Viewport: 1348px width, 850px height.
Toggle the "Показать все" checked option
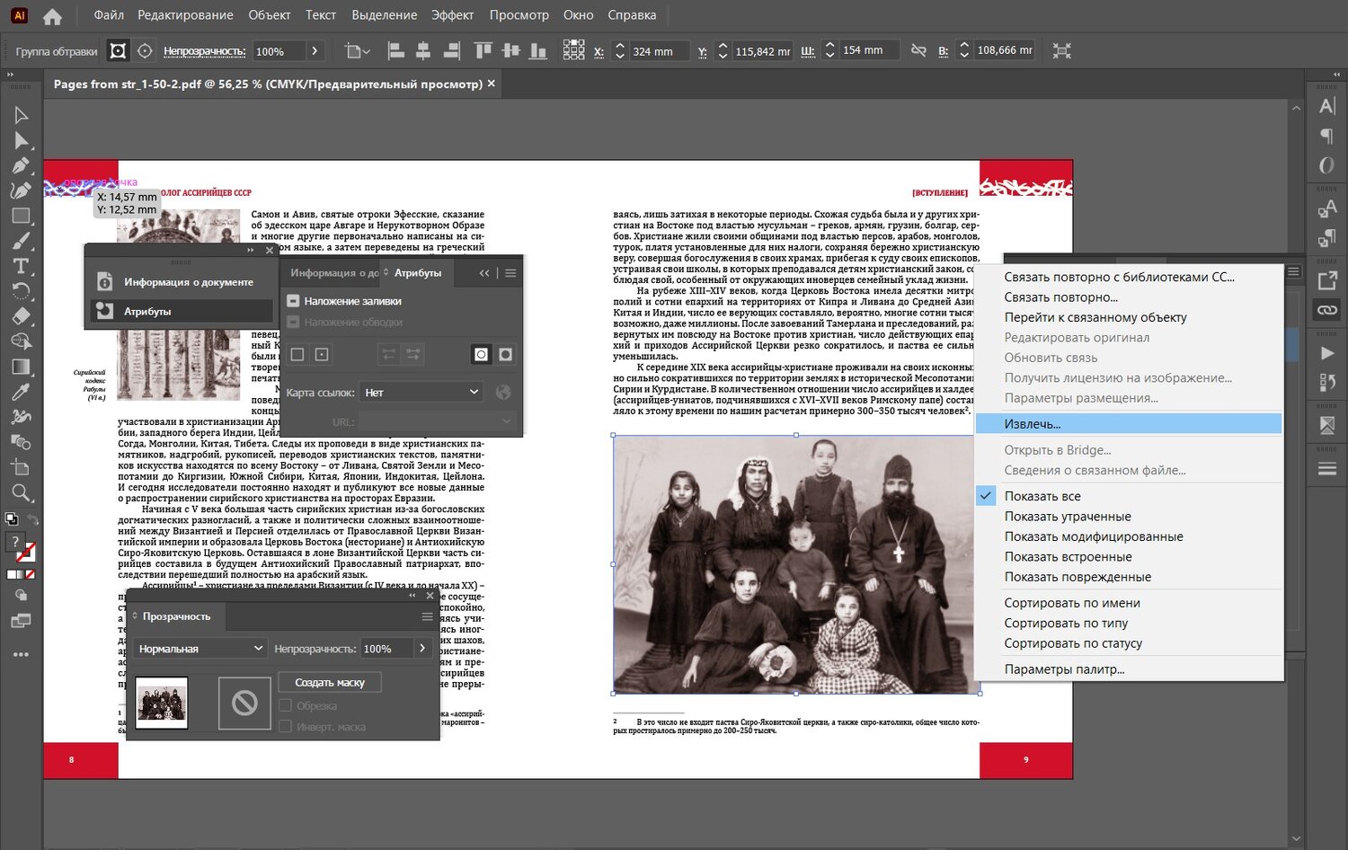[1042, 496]
